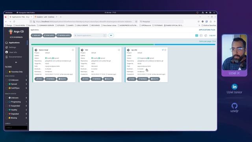Screen dimensions: 252x142
Task: Toggle the Favorites Only filter
Action: coord(7,72)
